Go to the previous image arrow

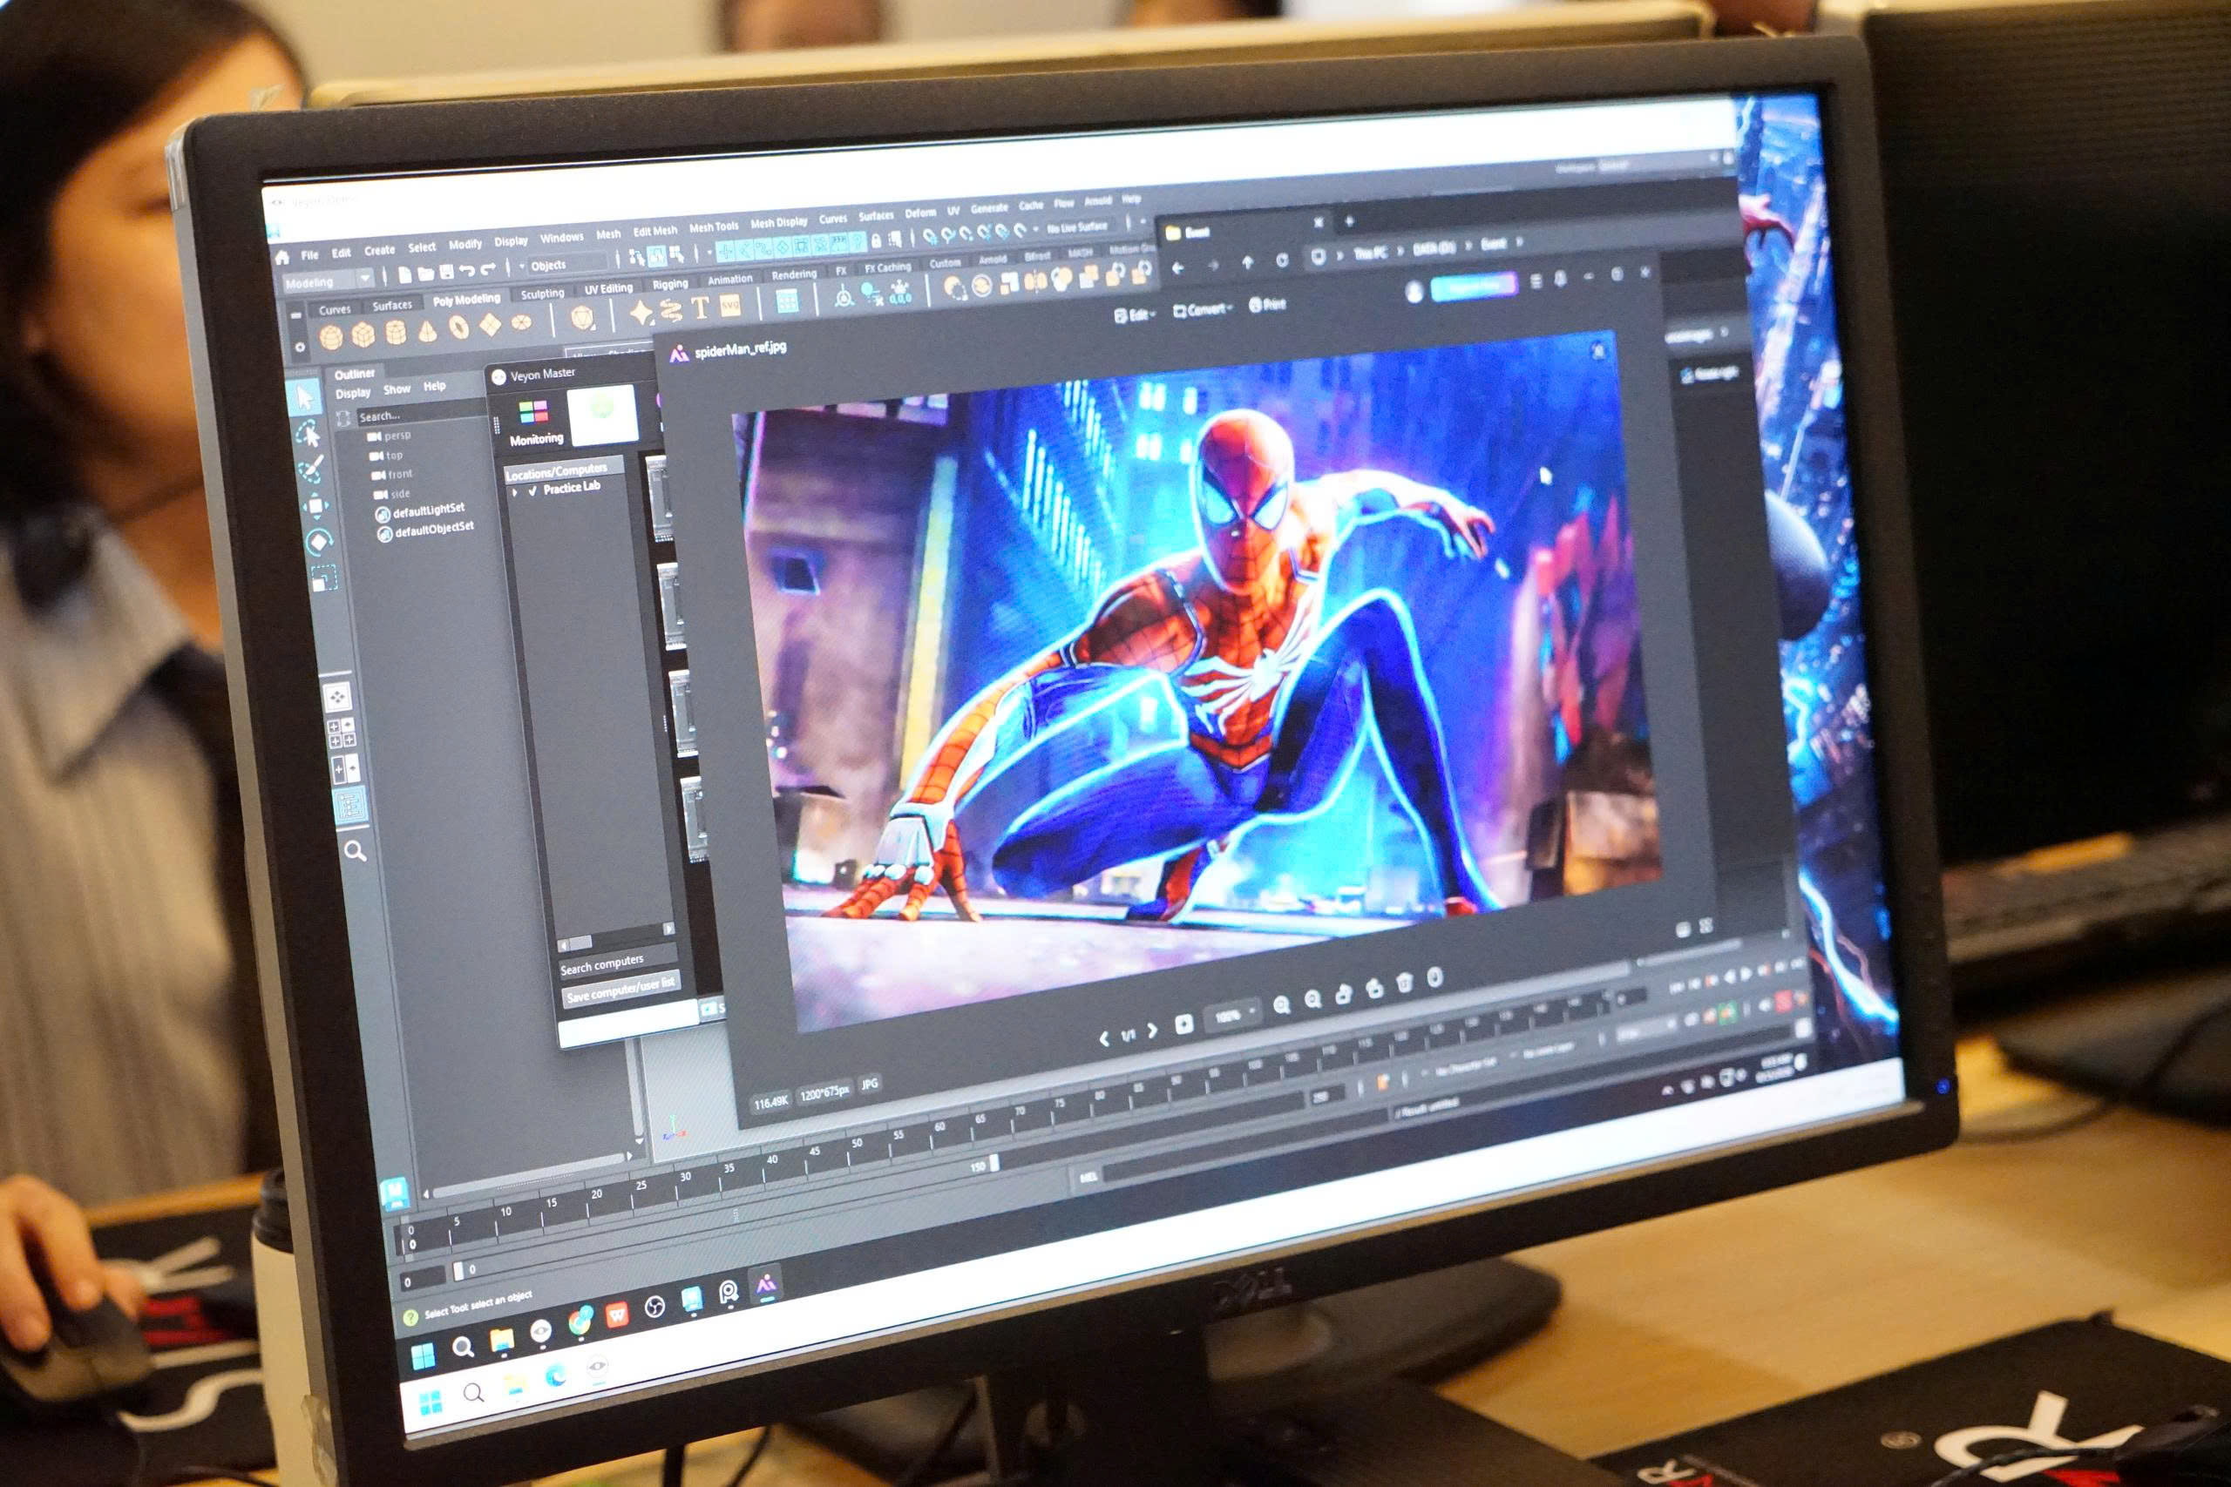1103,1038
